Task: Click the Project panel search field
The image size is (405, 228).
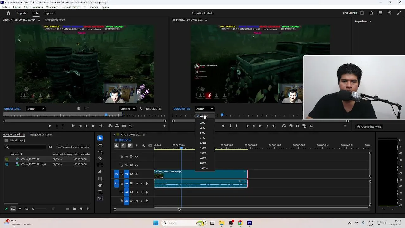Action: coord(25,147)
